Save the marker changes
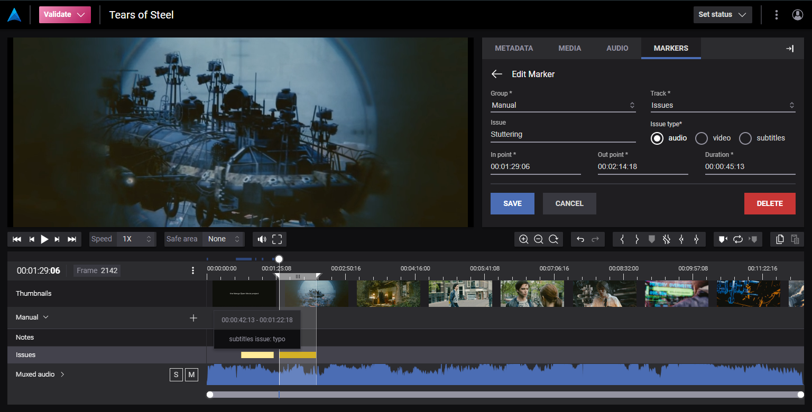This screenshot has height=412, width=812. pos(512,203)
